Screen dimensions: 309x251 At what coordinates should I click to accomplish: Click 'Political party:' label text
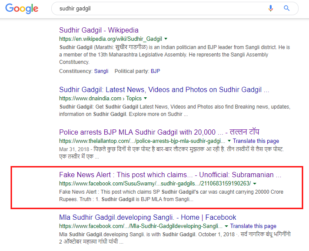point(132,71)
